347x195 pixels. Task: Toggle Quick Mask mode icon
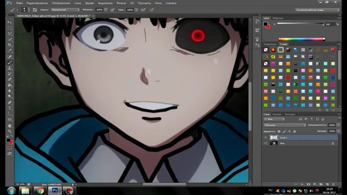point(10,148)
